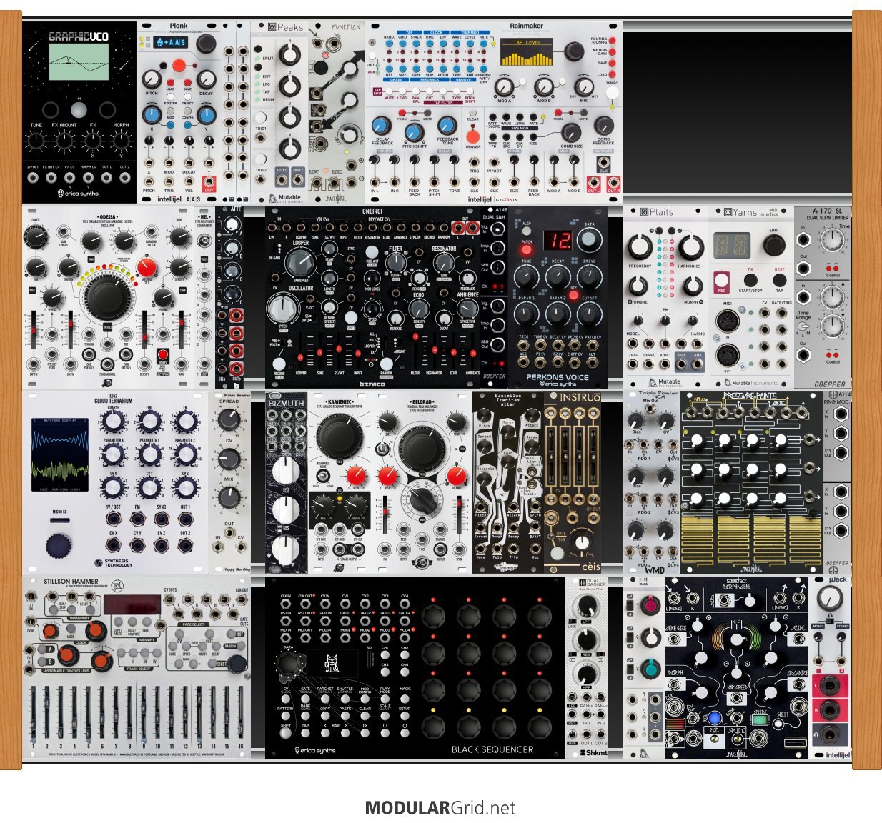Click the Erica Synths logo on Graphic VCO

click(x=79, y=194)
